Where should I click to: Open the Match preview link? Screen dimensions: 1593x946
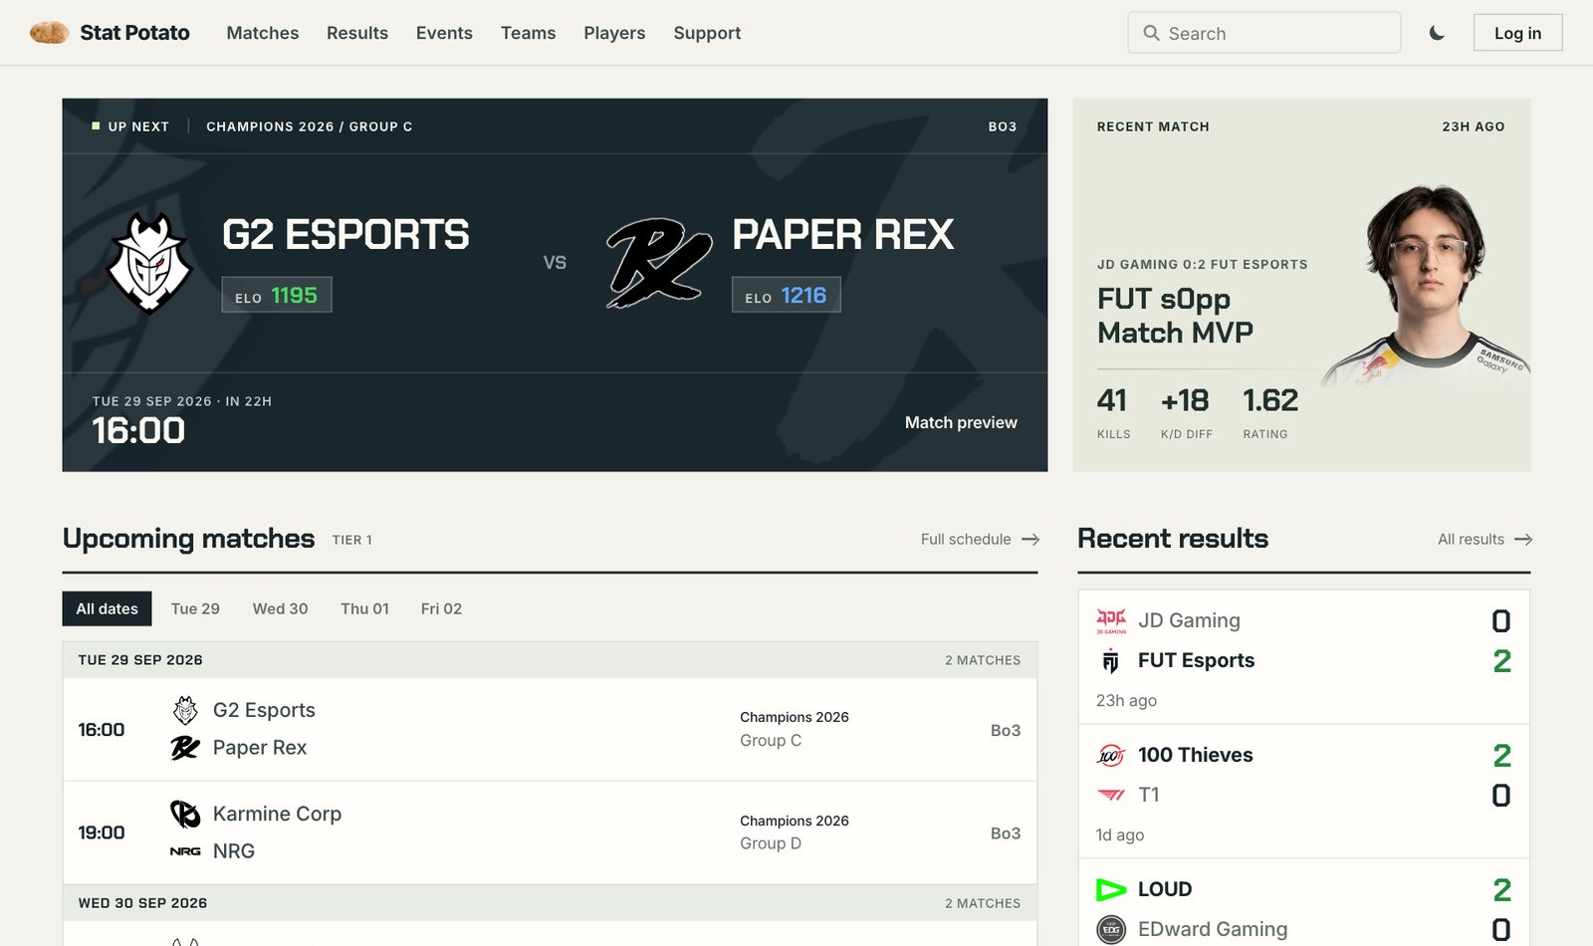coord(961,422)
